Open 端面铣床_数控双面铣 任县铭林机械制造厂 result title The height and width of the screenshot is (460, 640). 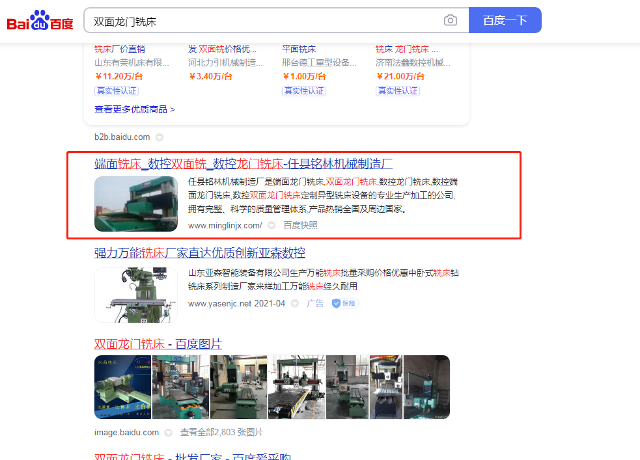243,163
